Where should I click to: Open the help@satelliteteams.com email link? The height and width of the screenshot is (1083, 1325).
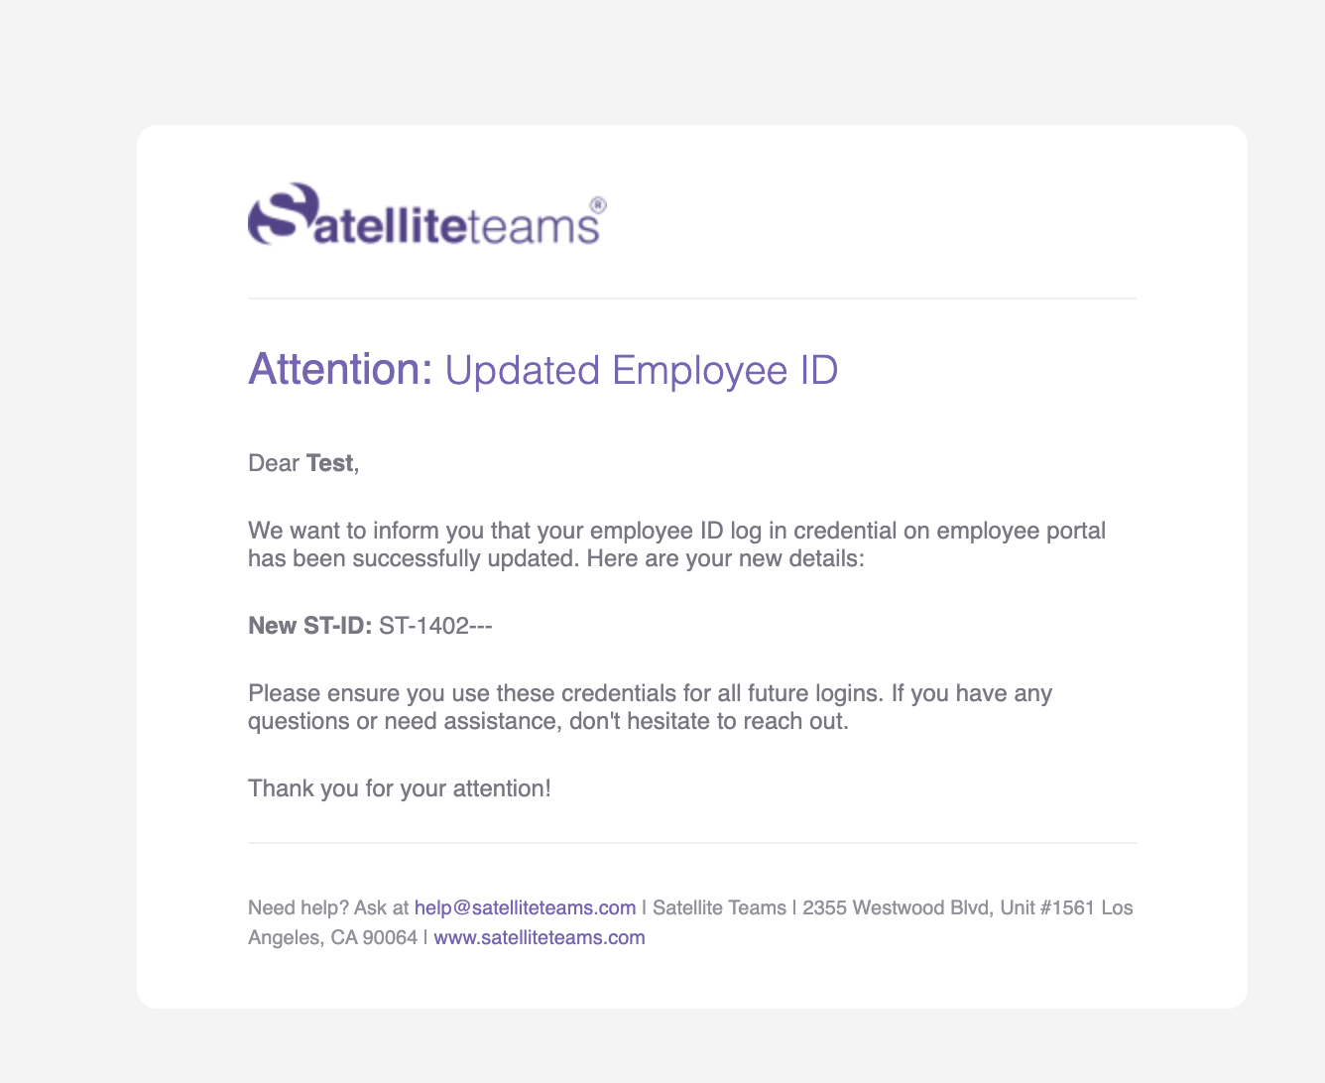point(525,907)
